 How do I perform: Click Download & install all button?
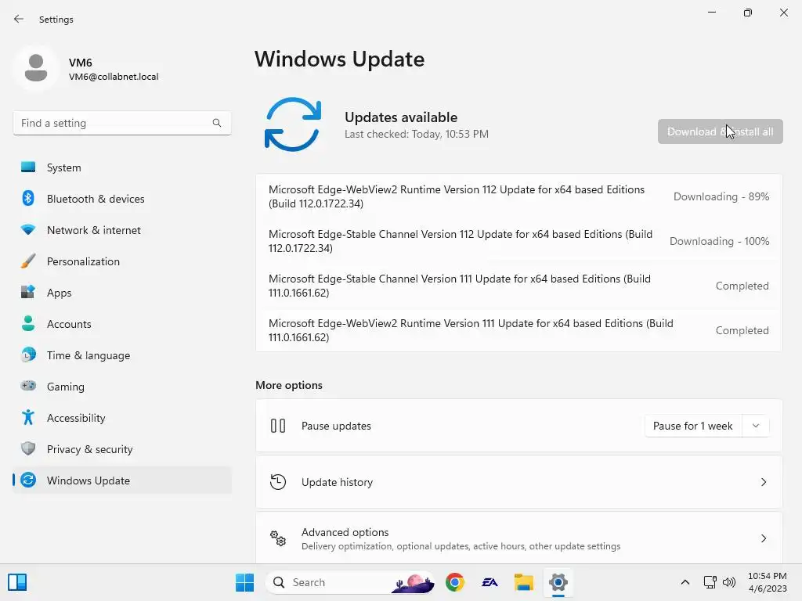coord(721,131)
